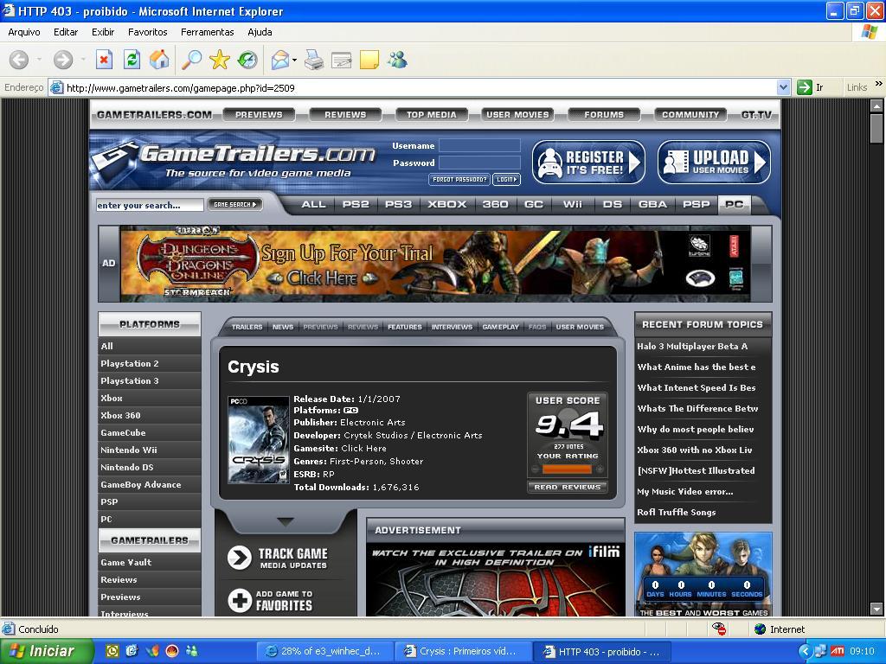Open the Back button history dropdown

point(39,60)
